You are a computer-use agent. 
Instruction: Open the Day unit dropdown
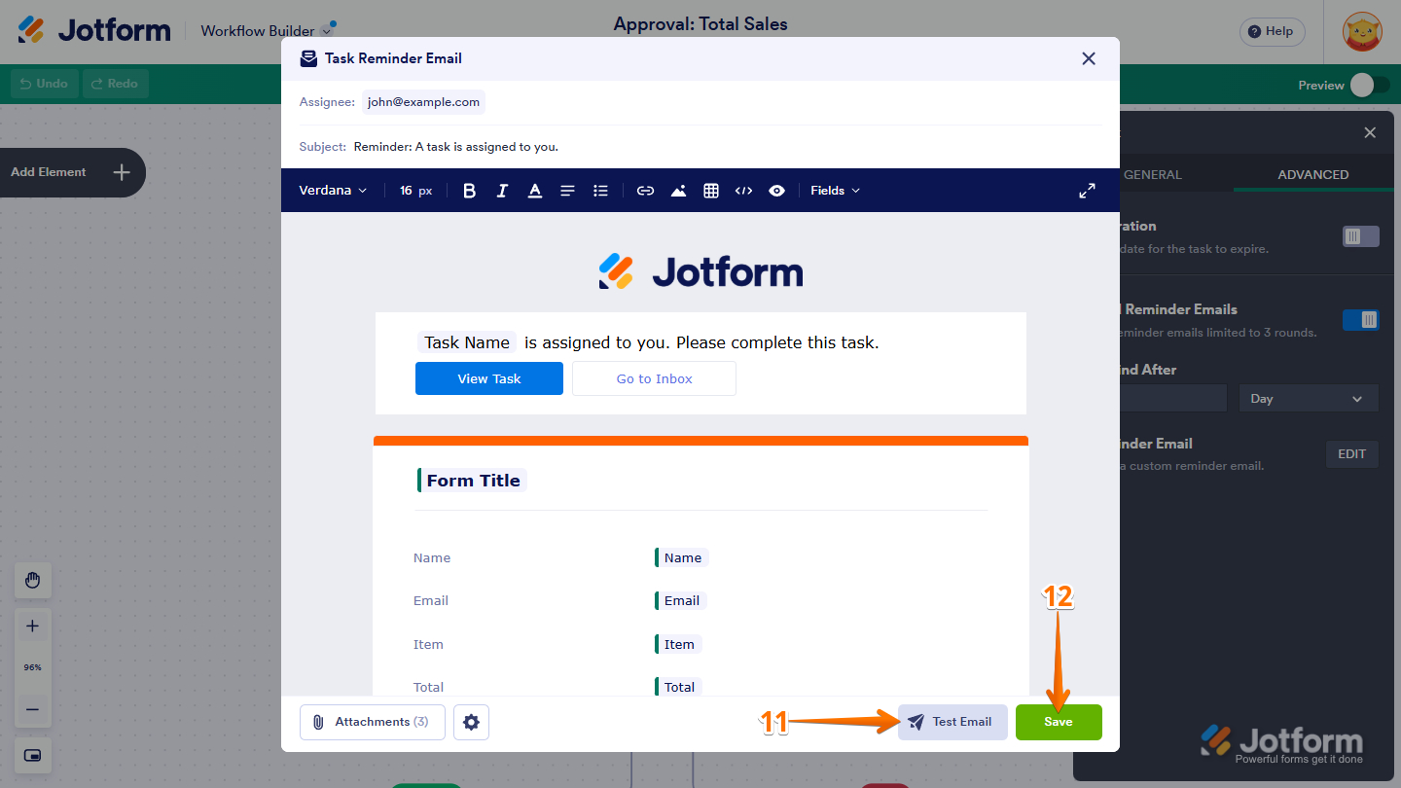point(1309,399)
